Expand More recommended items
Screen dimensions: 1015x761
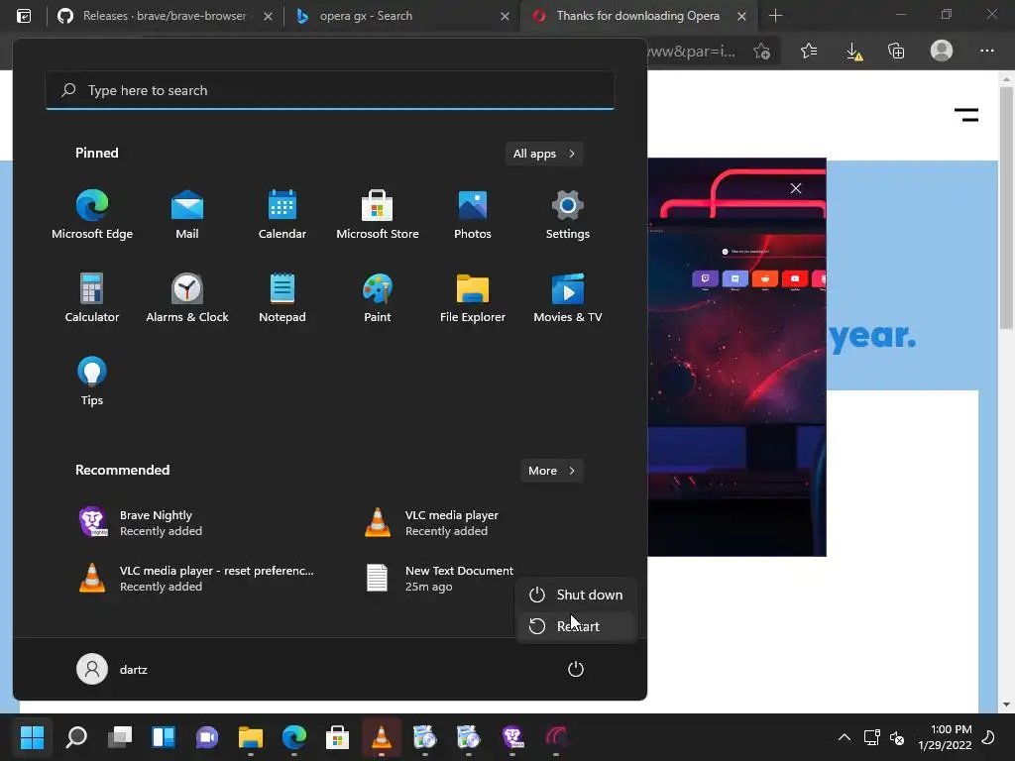(x=551, y=471)
